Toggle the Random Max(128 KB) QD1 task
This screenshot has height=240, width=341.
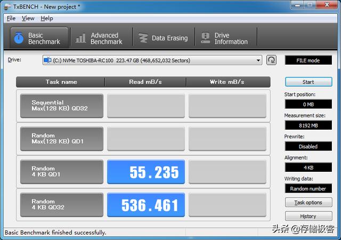click(x=62, y=139)
